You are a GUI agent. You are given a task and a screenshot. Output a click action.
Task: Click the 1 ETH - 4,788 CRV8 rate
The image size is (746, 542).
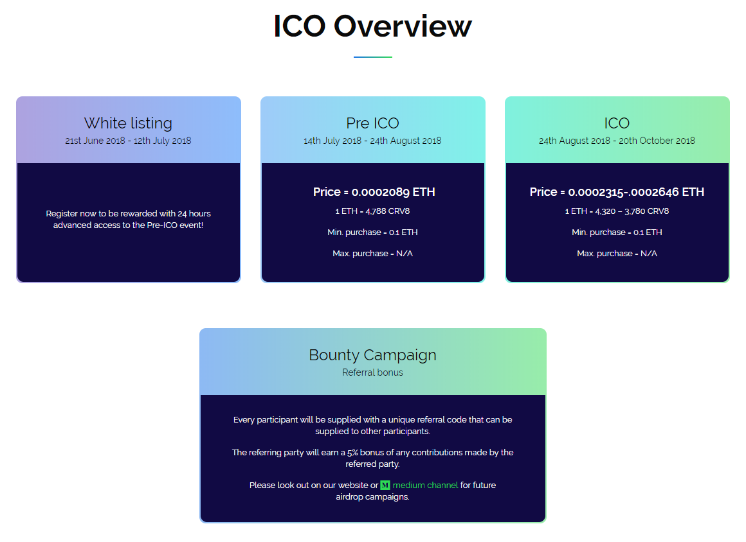(x=372, y=211)
